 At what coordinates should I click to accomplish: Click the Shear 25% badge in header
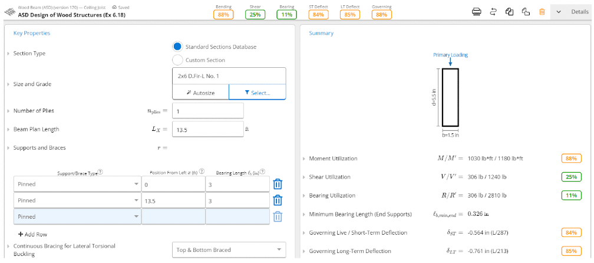click(255, 14)
